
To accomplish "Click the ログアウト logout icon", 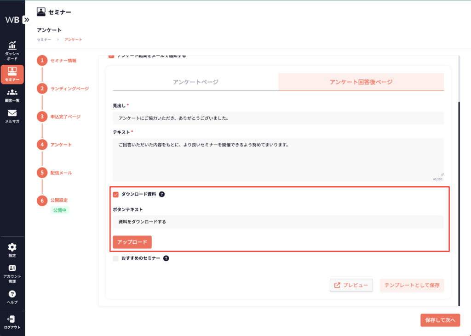I will 12,319.
